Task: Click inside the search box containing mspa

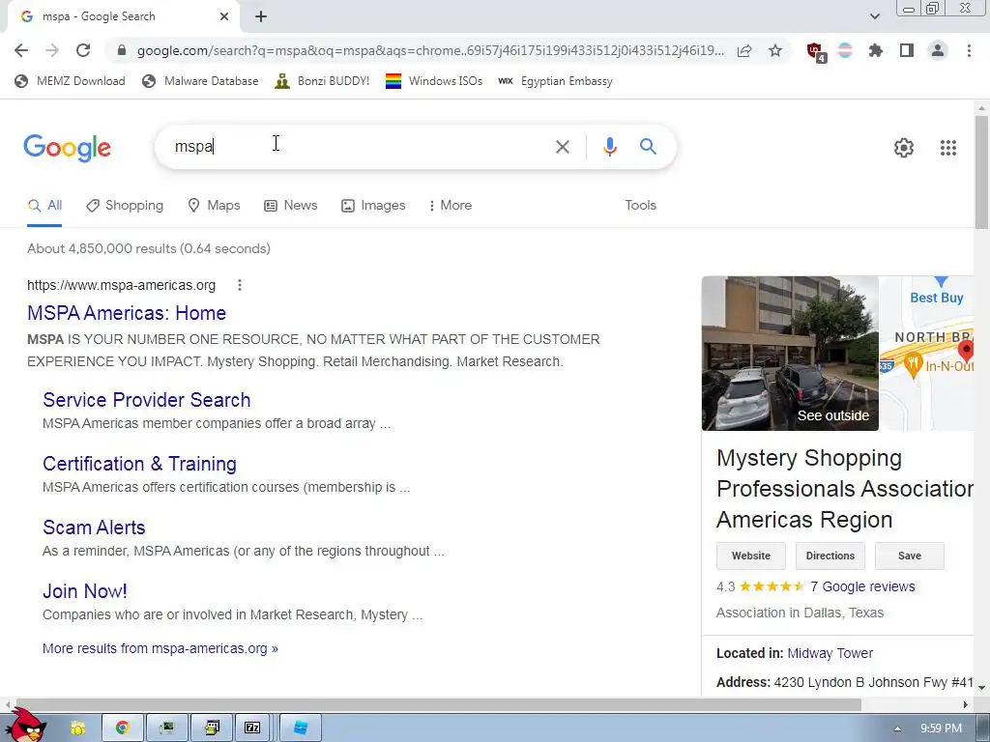Action: tap(354, 147)
